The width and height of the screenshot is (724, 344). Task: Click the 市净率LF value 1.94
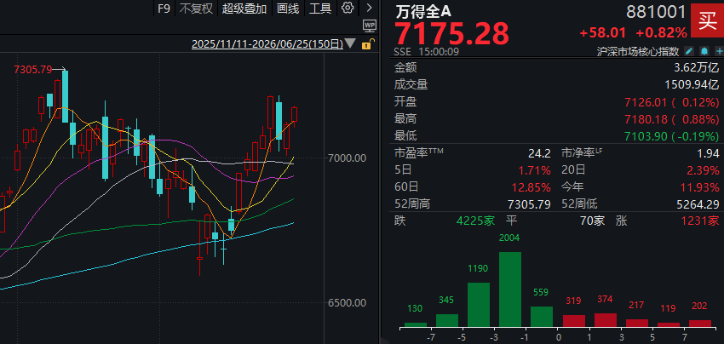click(x=709, y=153)
